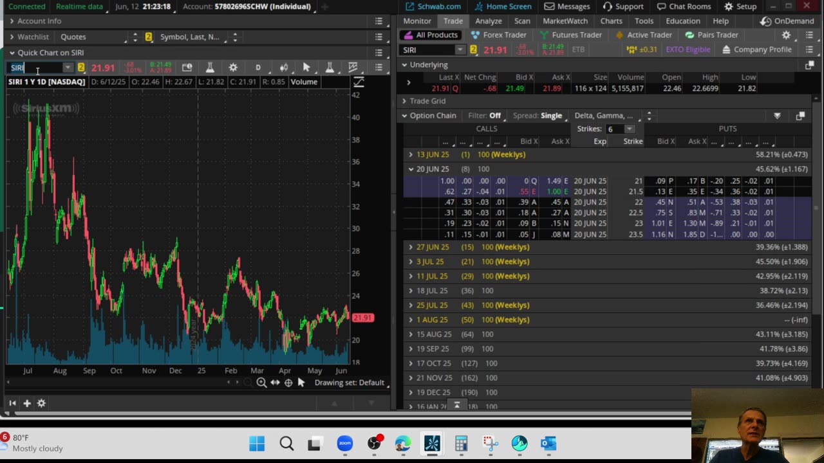This screenshot has width=824, height=463.
Task: Open the Delta, Gamma layout dropdown
Action: click(607, 116)
